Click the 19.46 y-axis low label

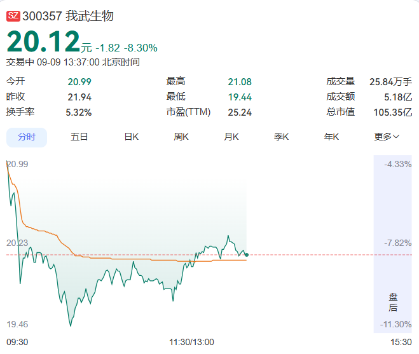pos(17,324)
